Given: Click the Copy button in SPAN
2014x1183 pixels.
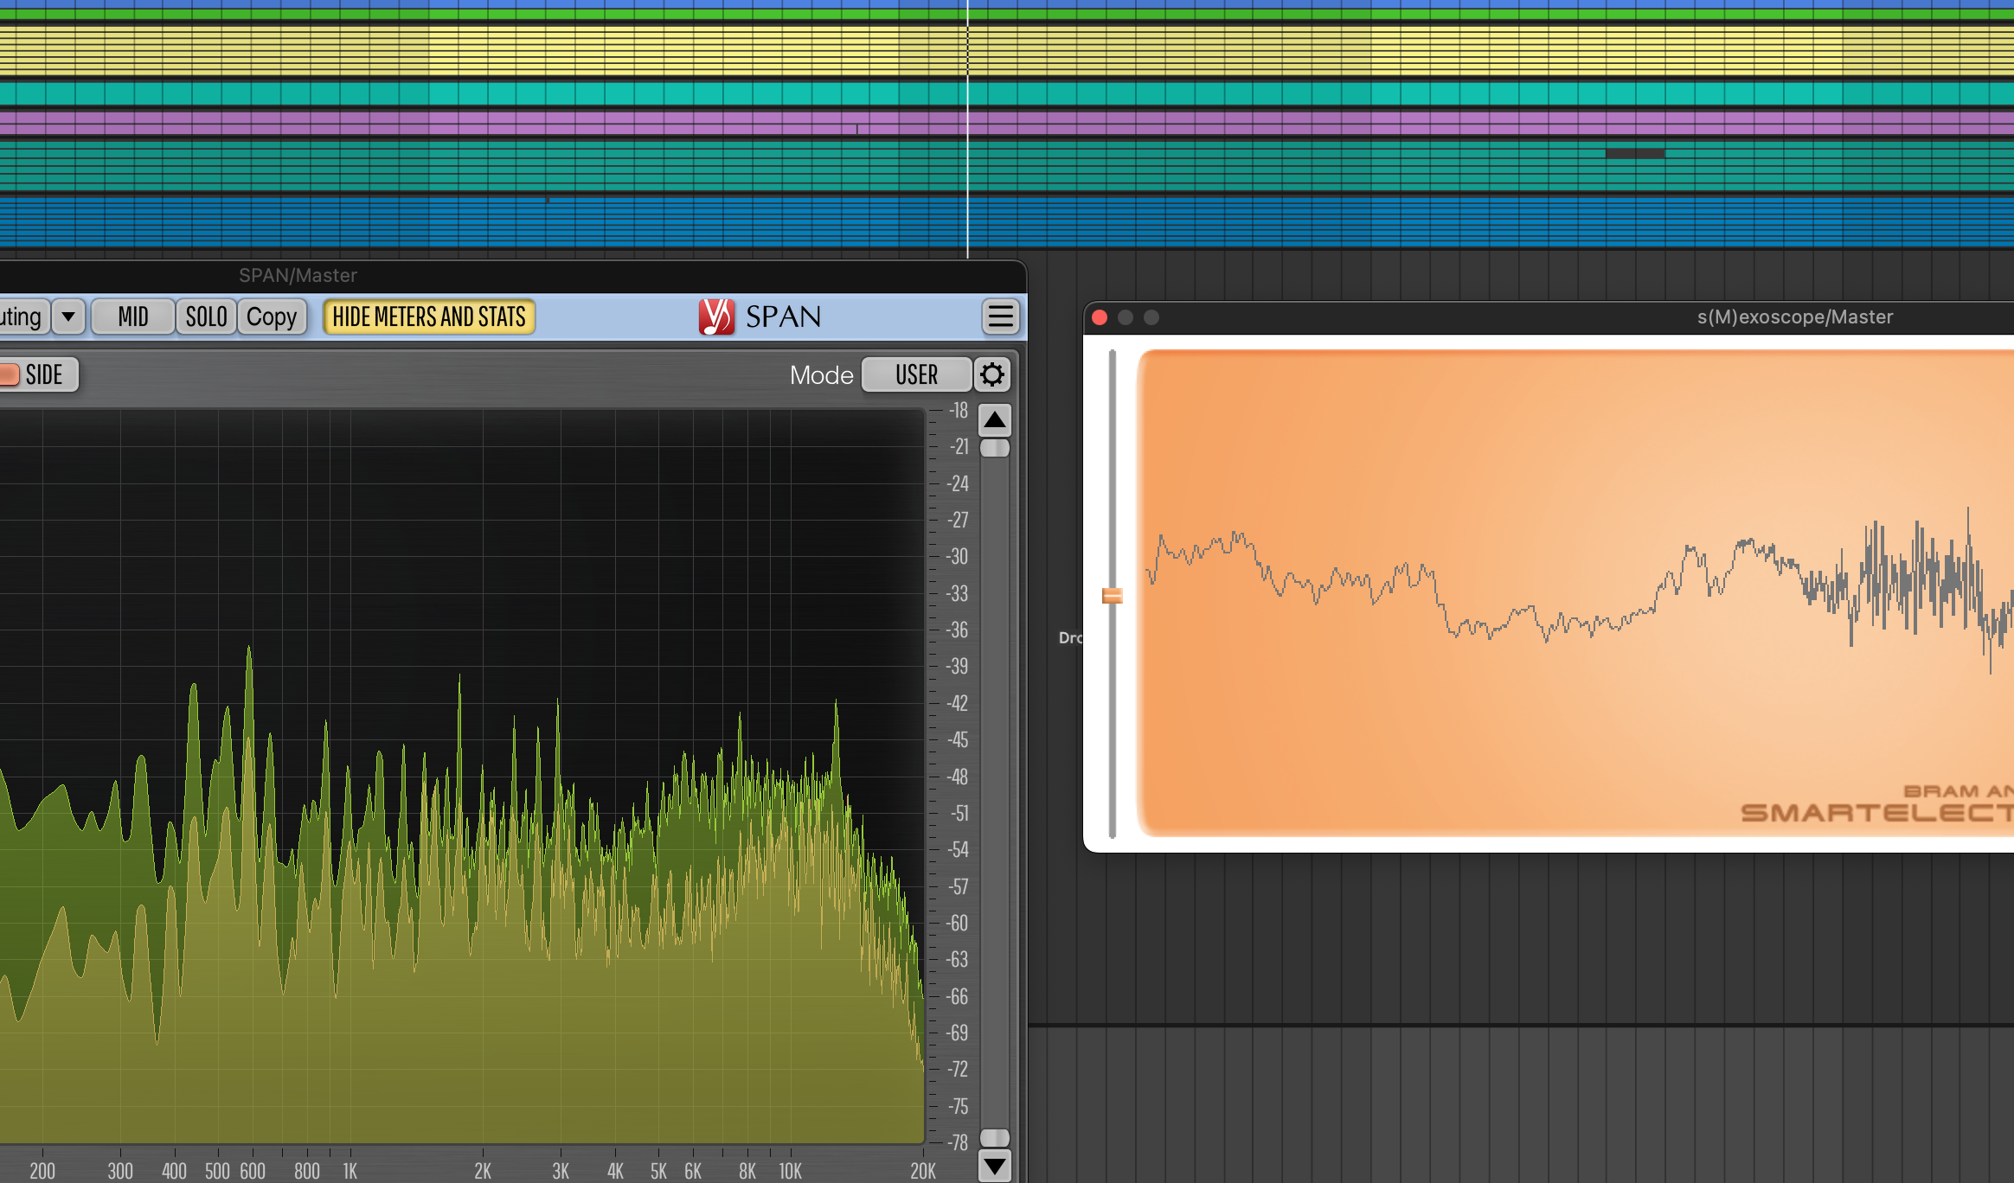Looking at the screenshot, I should (x=272, y=317).
